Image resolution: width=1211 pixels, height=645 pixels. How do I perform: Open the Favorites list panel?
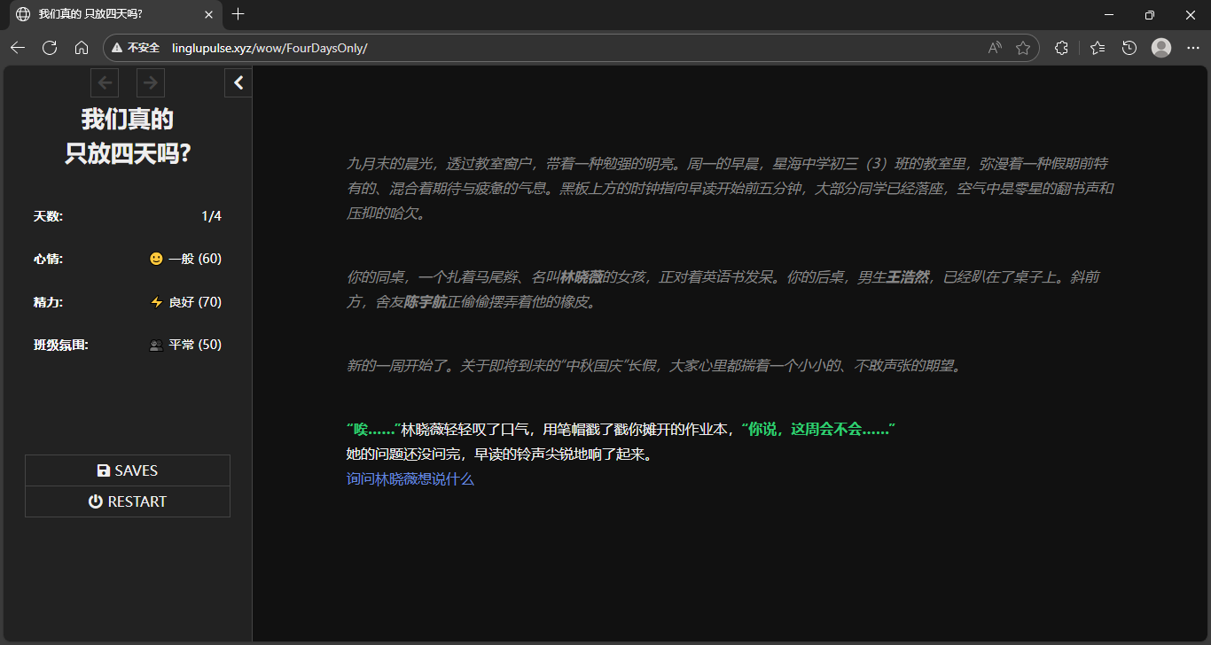pos(1098,48)
